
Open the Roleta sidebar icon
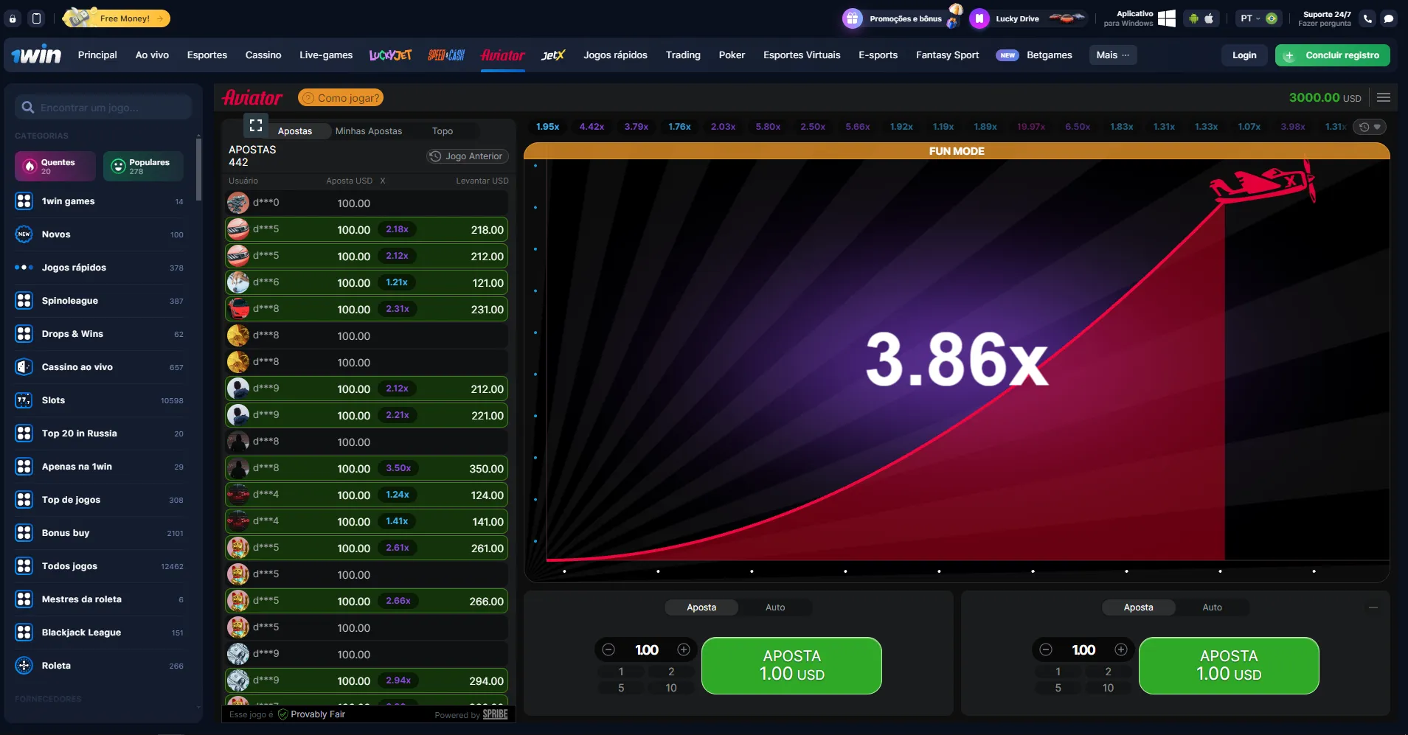click(24, 666)
